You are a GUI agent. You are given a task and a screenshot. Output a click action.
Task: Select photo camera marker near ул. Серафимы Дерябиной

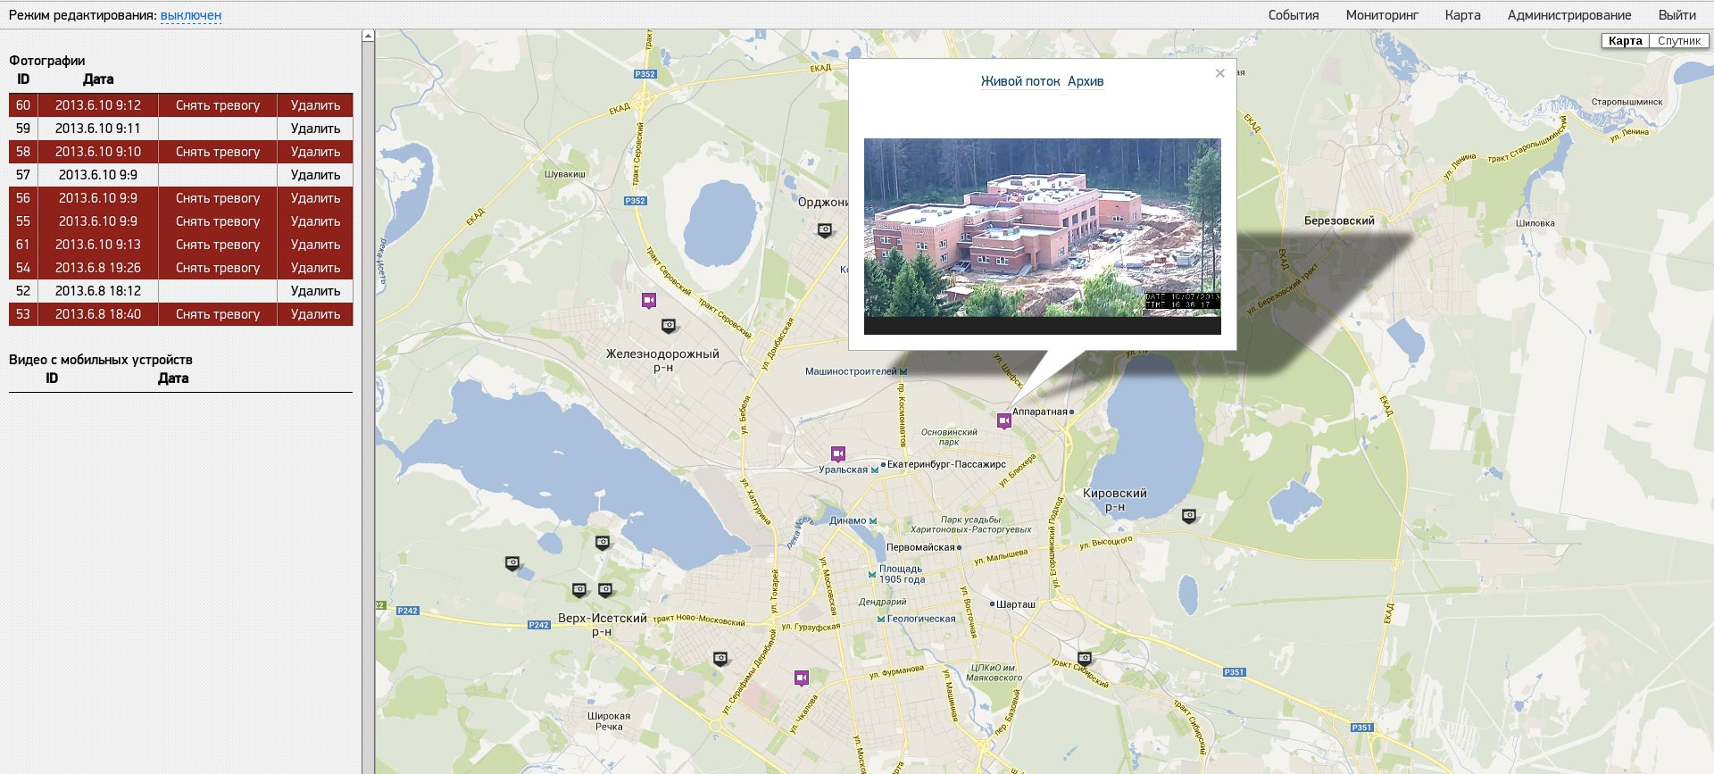[x=720, y=658]
